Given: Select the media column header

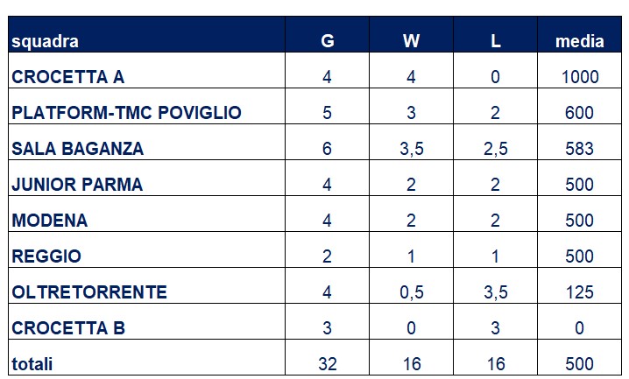Looking at the screenshot, I should click(x=580, y=41).
